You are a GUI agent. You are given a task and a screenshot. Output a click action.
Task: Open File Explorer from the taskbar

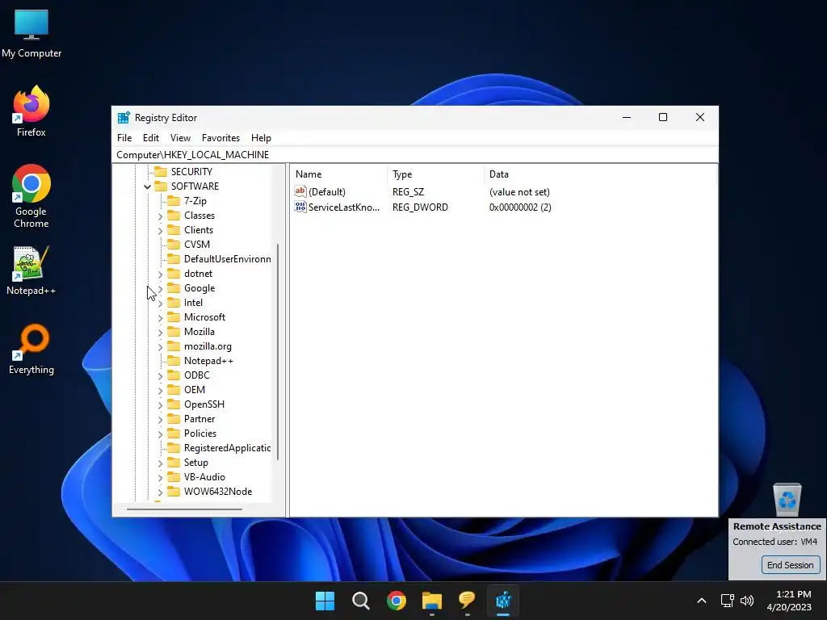click(x=432, y=601)
